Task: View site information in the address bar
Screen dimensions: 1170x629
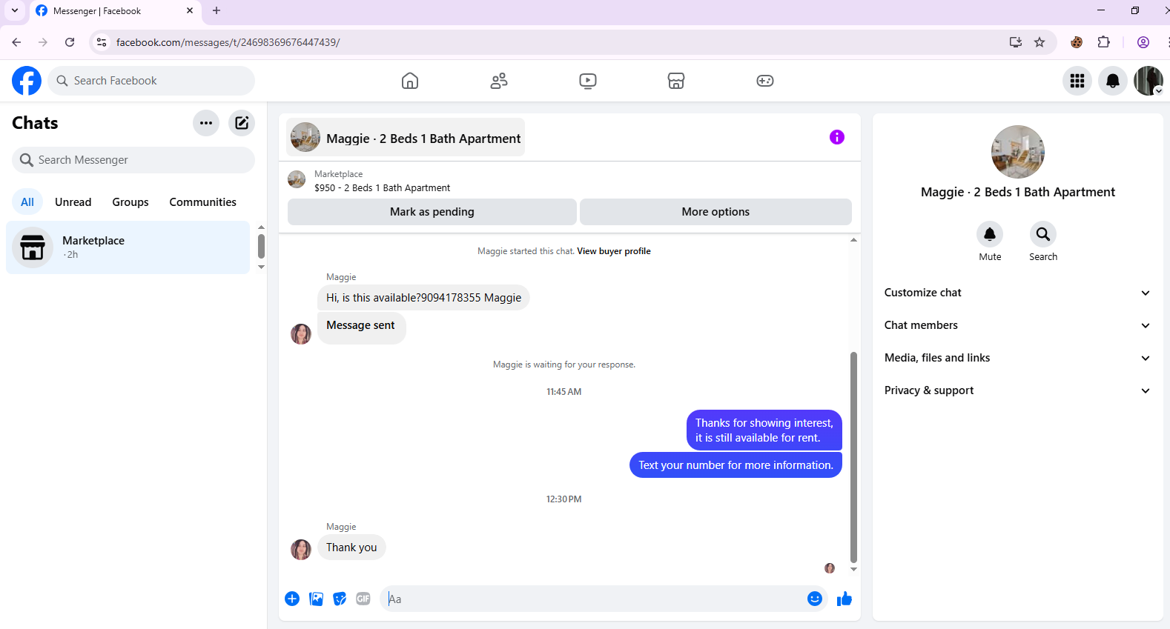Action: point(102,42)
